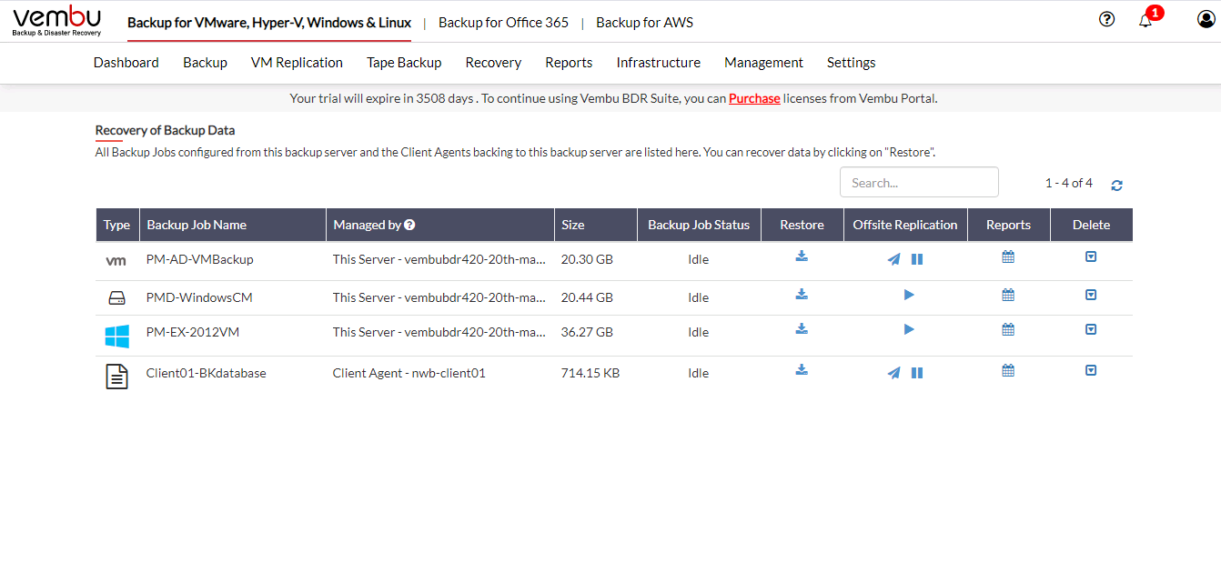The height and width of the screenshot is (563, 1221).
Task: Click the file document icon for Client01-BKdatabase
Action: pos(116,376)
